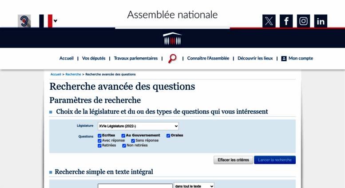
Task: Open the Découvrir les lieux menu
Action: [255, 58]
